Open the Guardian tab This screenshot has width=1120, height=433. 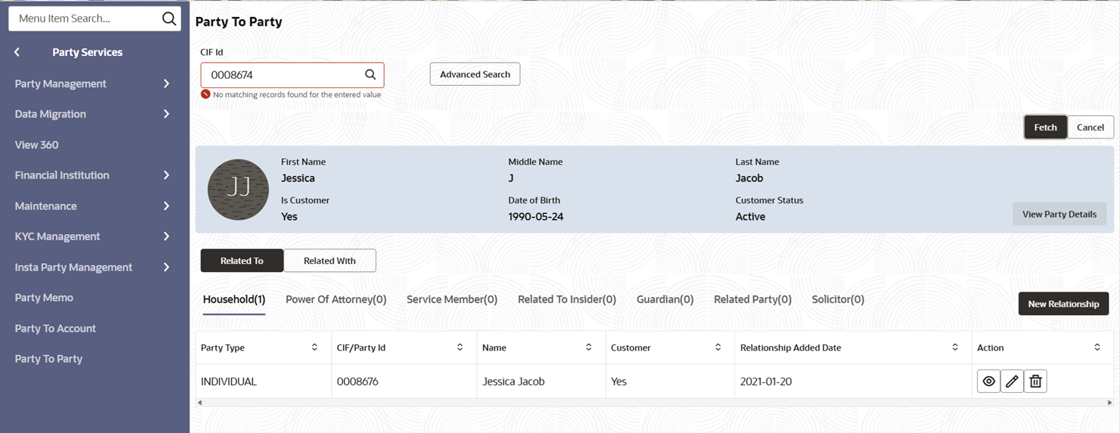664,300
